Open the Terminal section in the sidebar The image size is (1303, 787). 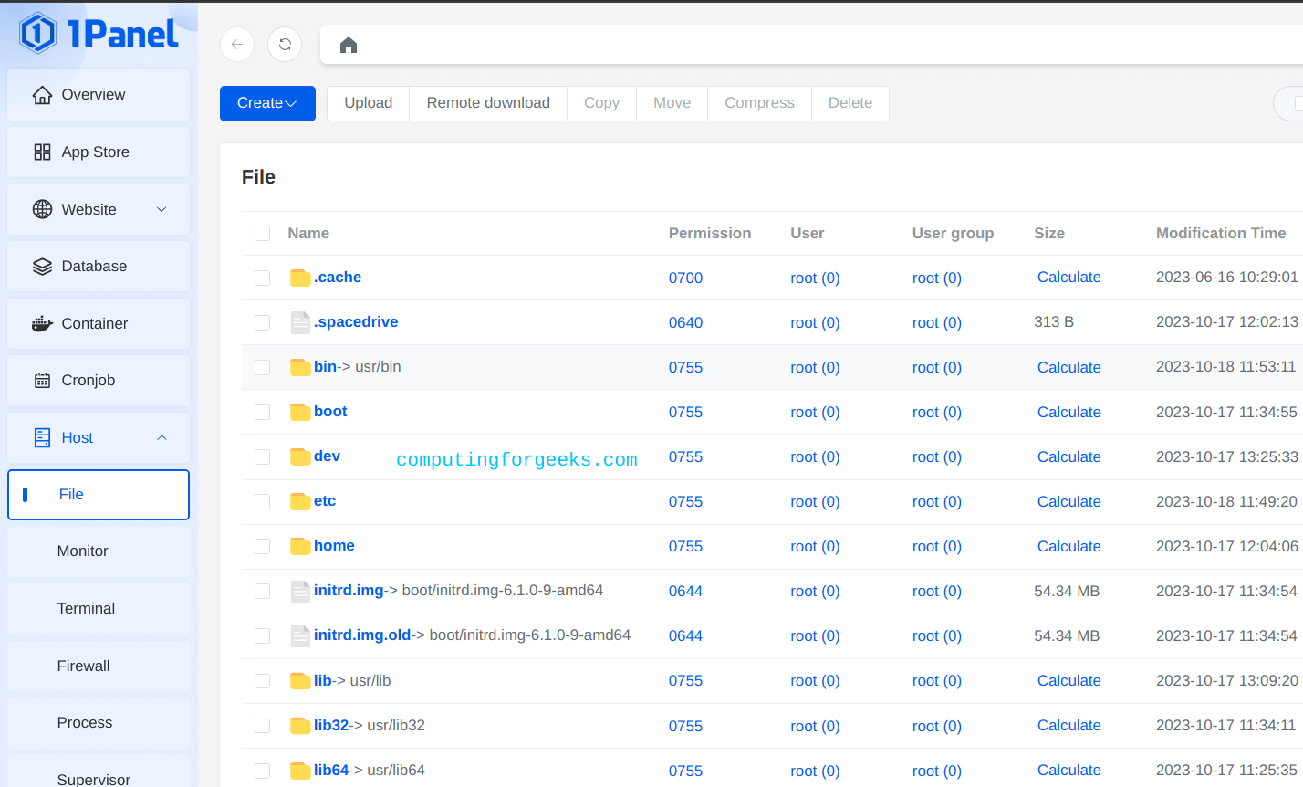86,608
